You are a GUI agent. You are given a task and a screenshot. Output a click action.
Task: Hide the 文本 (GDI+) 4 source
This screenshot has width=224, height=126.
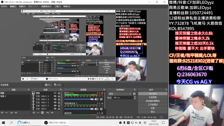[x=55, y=99]
